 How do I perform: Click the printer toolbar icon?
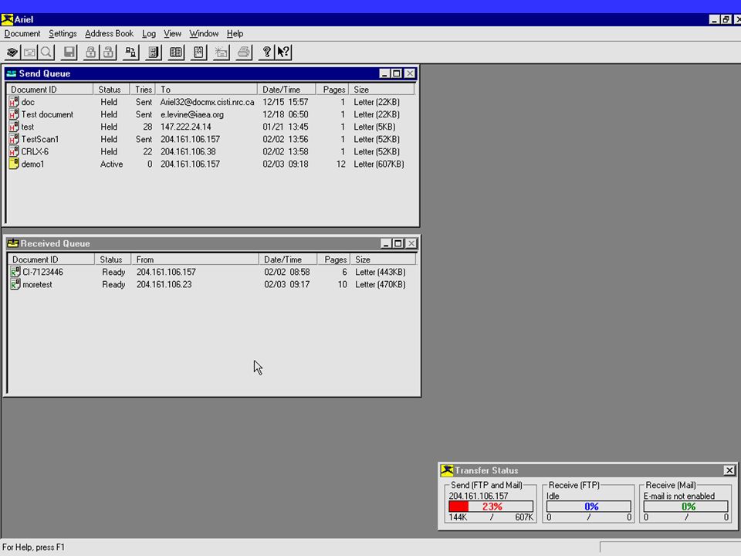click(244, 52)
